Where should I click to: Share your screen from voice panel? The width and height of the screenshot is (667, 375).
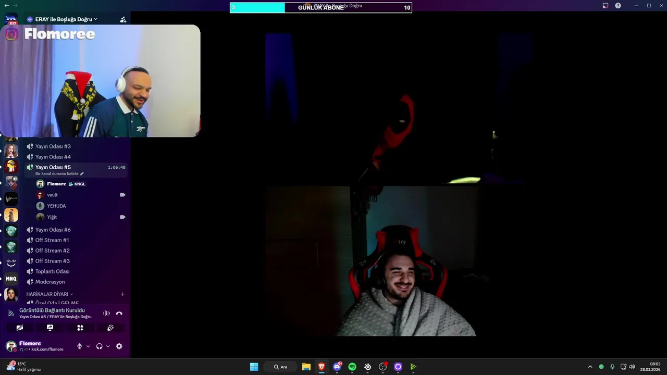50,328
